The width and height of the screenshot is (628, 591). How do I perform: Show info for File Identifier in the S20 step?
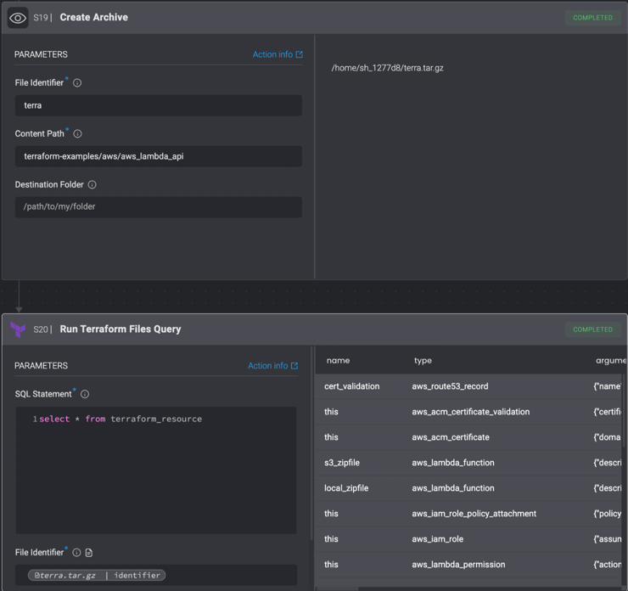[x=76, y=553]
